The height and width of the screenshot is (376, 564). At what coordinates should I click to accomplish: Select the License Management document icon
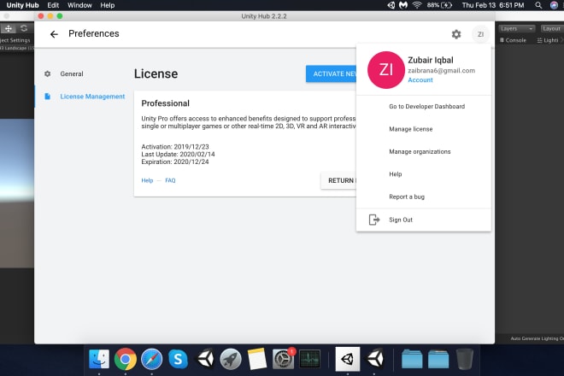pyautogui.click(x=48, y=97)
